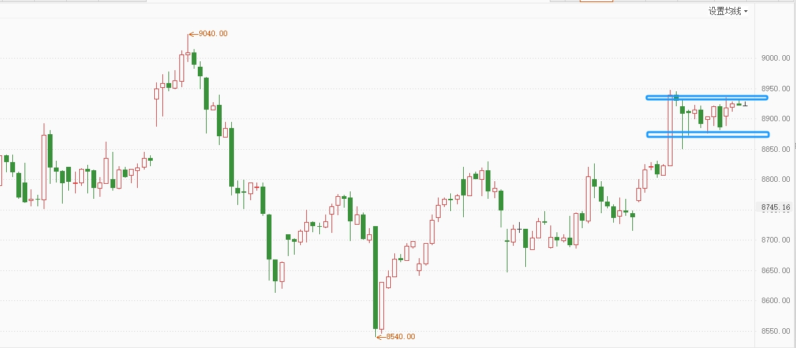This screenshot has width=796, height=348.
Task: Select the last black candle at right end
Action: [x=745, y=104]
